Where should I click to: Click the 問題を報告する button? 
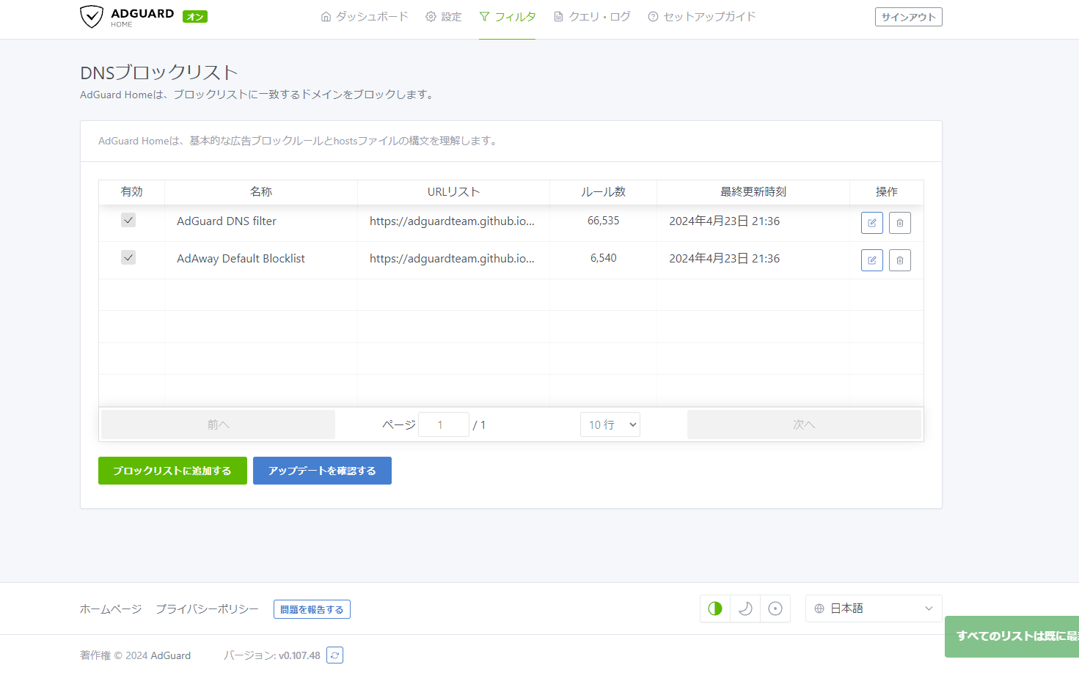tap(312, 609)
